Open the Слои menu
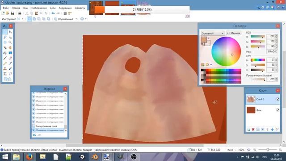The width and height of the screenshot is (286, 161). (x=53, y=8)
